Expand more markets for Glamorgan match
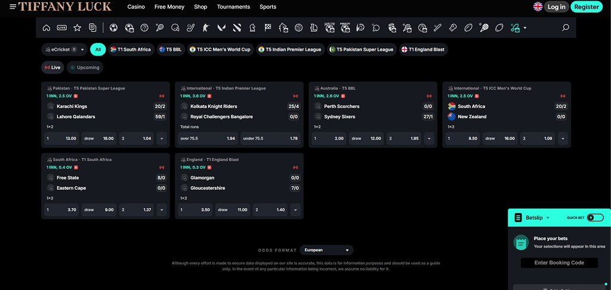611x290 pixels. 295,209
